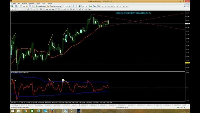Screen dimensions: 200x113
Task: Select the ellipse drawing tool
Action: click(x=47, y=9)
